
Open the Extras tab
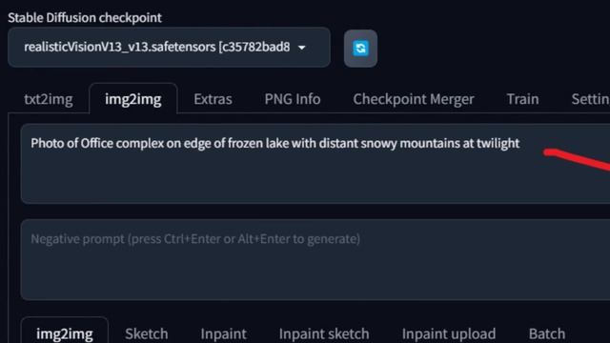coord(213,99)
